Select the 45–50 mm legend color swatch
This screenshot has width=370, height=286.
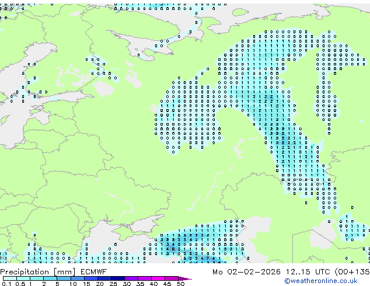172,278
